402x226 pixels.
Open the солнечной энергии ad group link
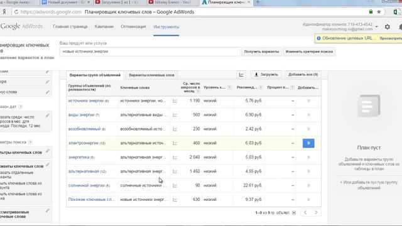pyautogui.click(x=87, y=185)
